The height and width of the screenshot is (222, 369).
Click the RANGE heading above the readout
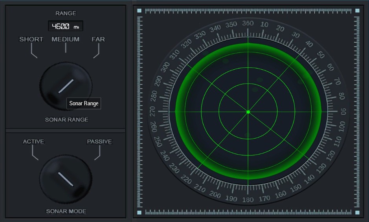click(x=66, y=13)
